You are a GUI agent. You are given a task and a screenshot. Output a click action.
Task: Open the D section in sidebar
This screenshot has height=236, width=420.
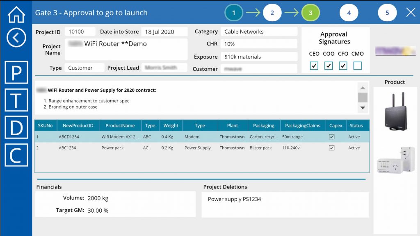[16, 128]
